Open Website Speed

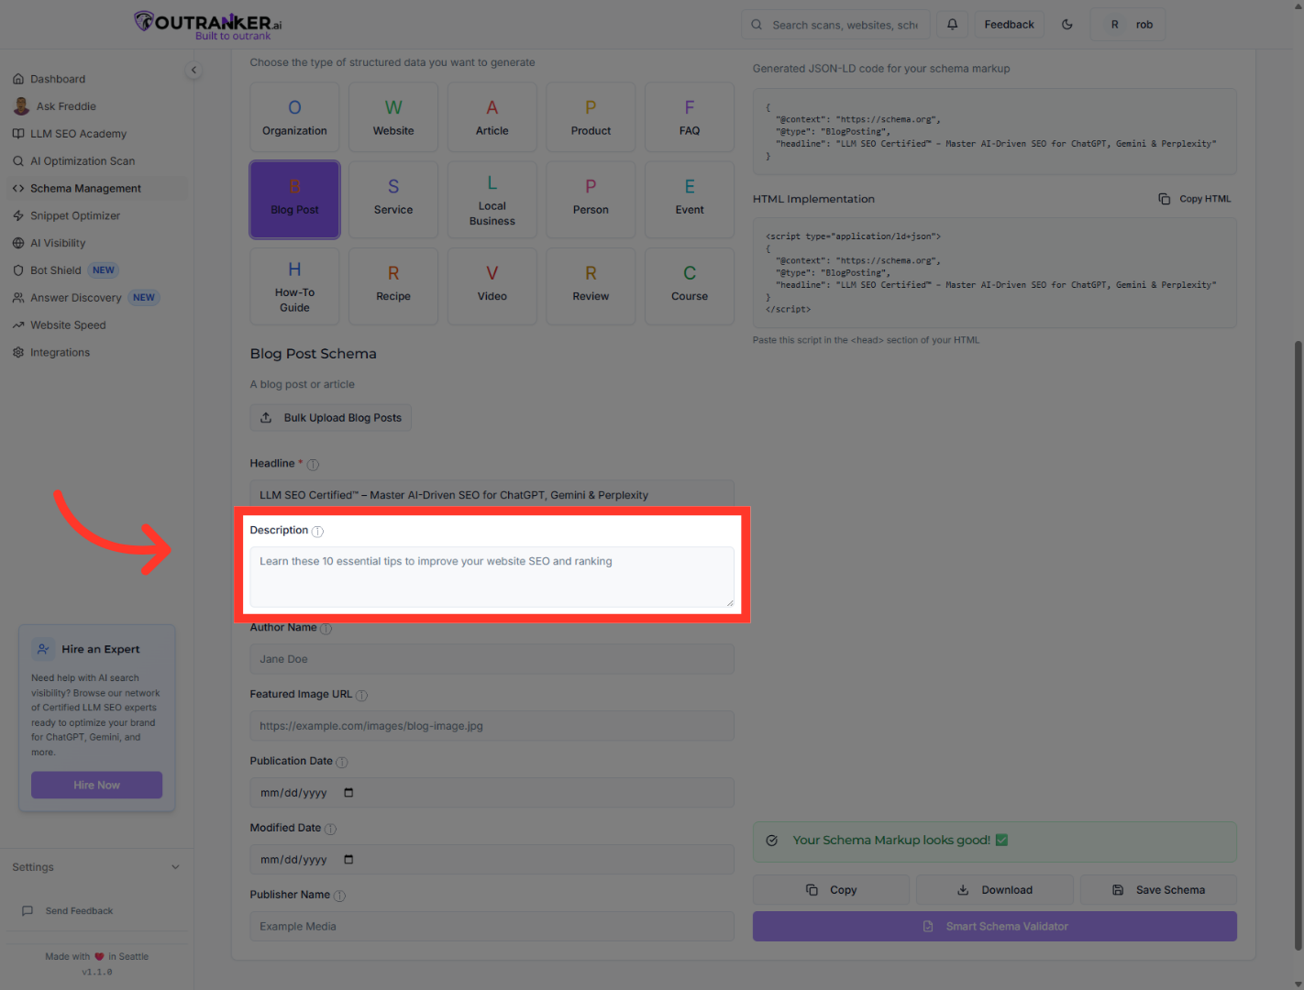point(96,325)
